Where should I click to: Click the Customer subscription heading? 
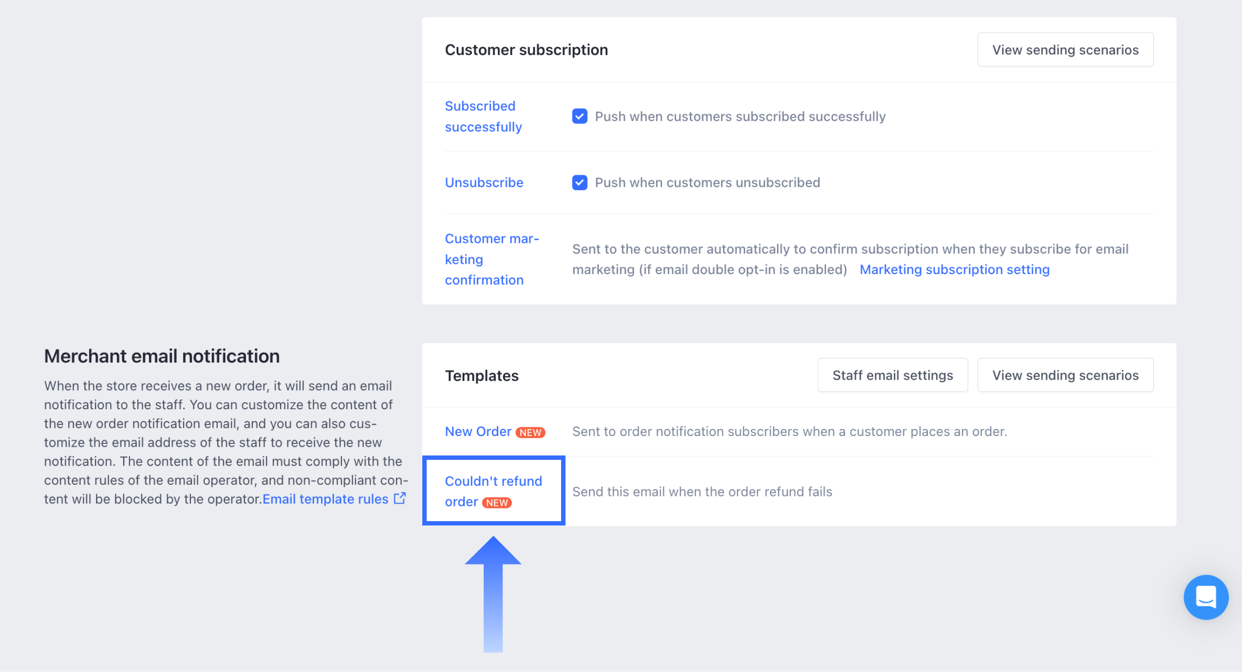click(526, 50)
